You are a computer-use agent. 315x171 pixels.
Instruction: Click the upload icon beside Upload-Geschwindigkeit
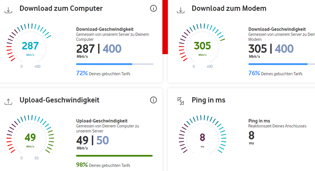click(9, 101)
